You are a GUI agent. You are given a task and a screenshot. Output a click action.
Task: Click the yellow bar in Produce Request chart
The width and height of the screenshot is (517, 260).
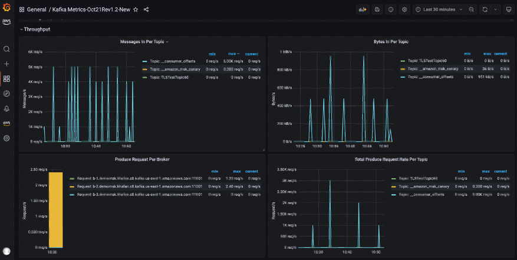[x=55, y=209]
